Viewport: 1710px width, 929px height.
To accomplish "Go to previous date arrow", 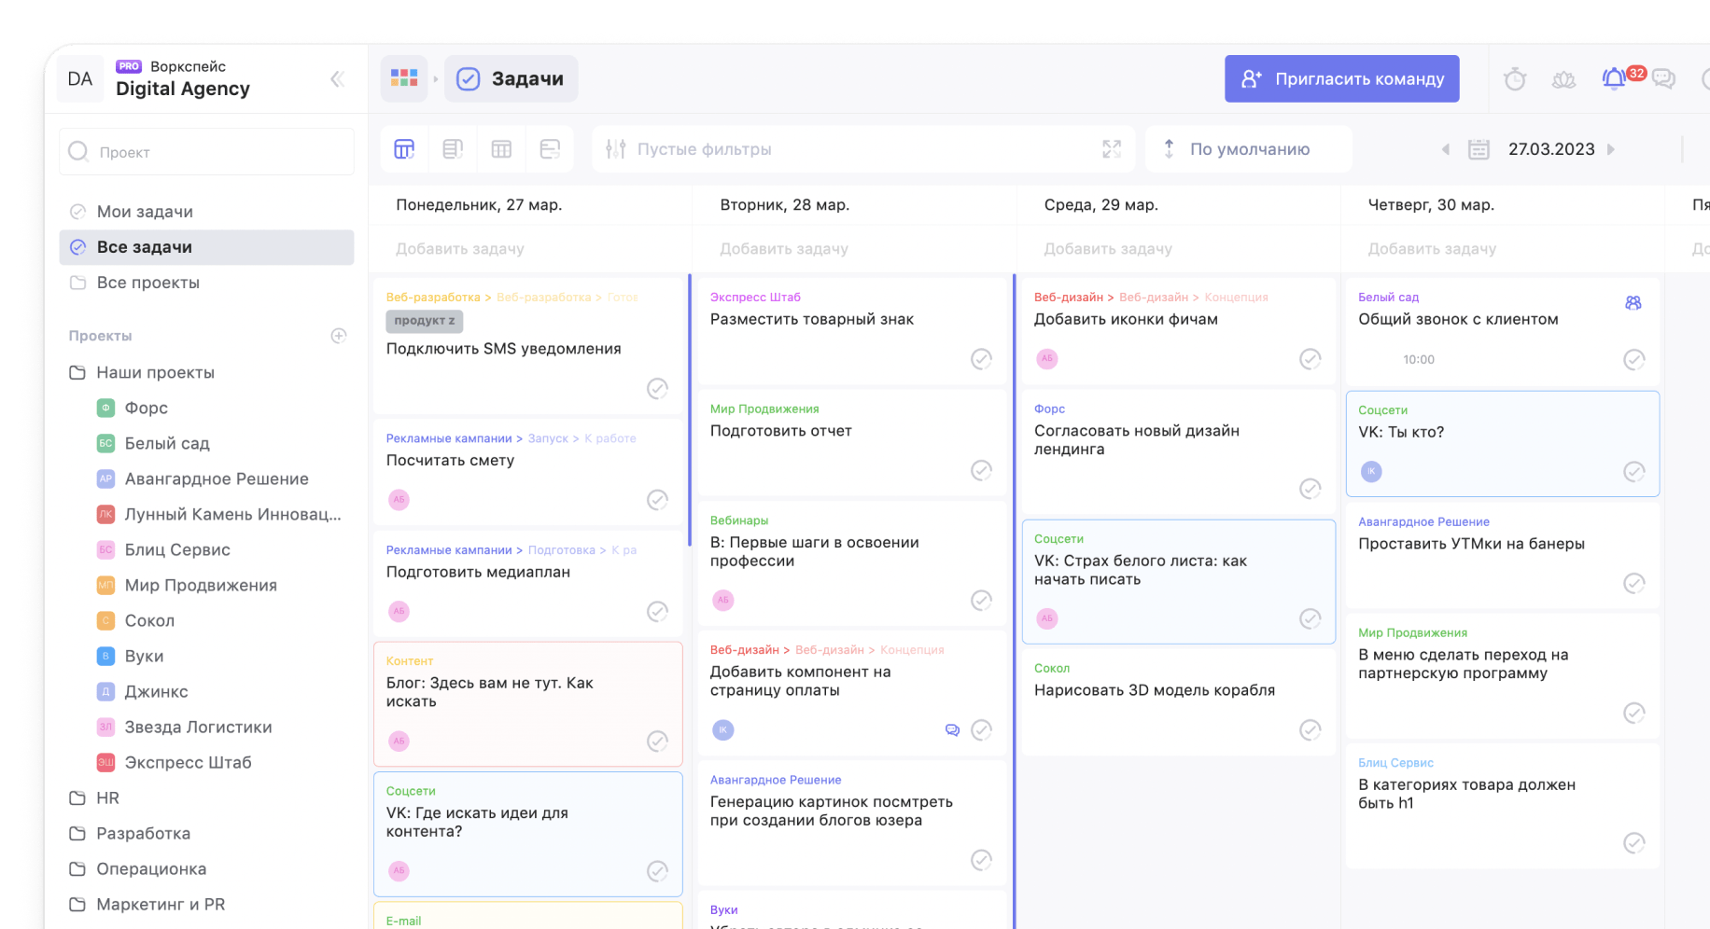I will coord(1446,149).
